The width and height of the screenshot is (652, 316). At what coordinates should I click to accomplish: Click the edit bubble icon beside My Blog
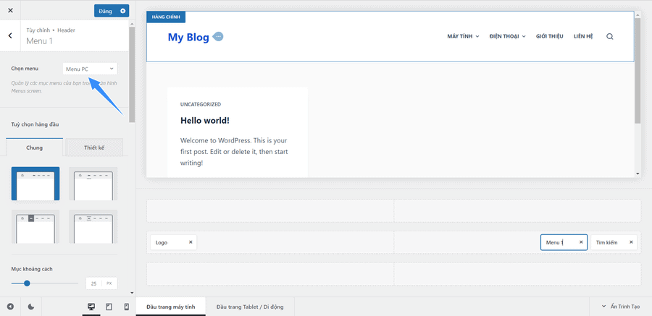[x=218, y=37]
